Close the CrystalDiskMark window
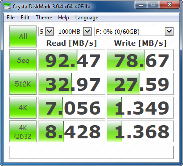 (x=169, y=5)
